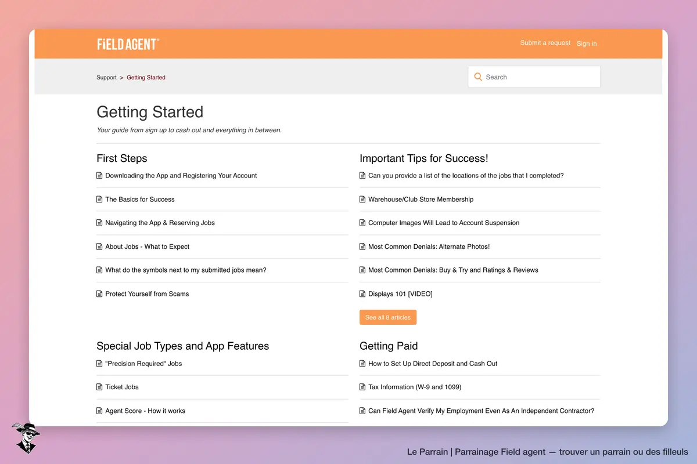The height and width of the screenshot is (464, 697).
Task: Click See all 8 articles button
Action: click(388, 317)
